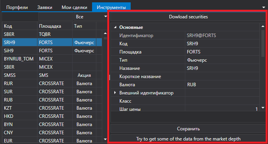268x144 pixels.
Task: Click the Валюта value RUB field
Action: tap(222, 85)
